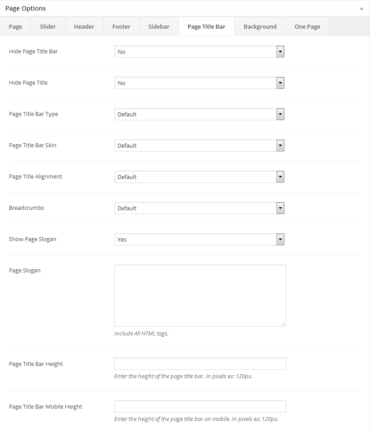
Task: Grab the Page Slogan textarea resize handle
Action: [283, 324]
